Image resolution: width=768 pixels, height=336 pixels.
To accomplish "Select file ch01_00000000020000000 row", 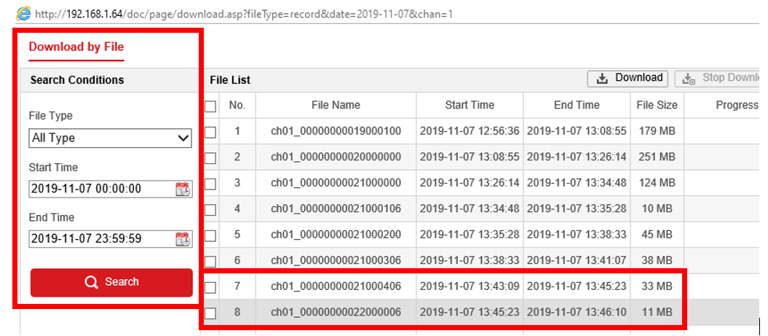I will point(336,157).
